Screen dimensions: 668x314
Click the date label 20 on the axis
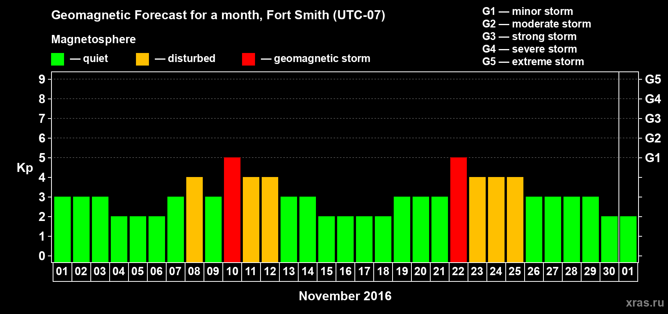coord(420,271)
